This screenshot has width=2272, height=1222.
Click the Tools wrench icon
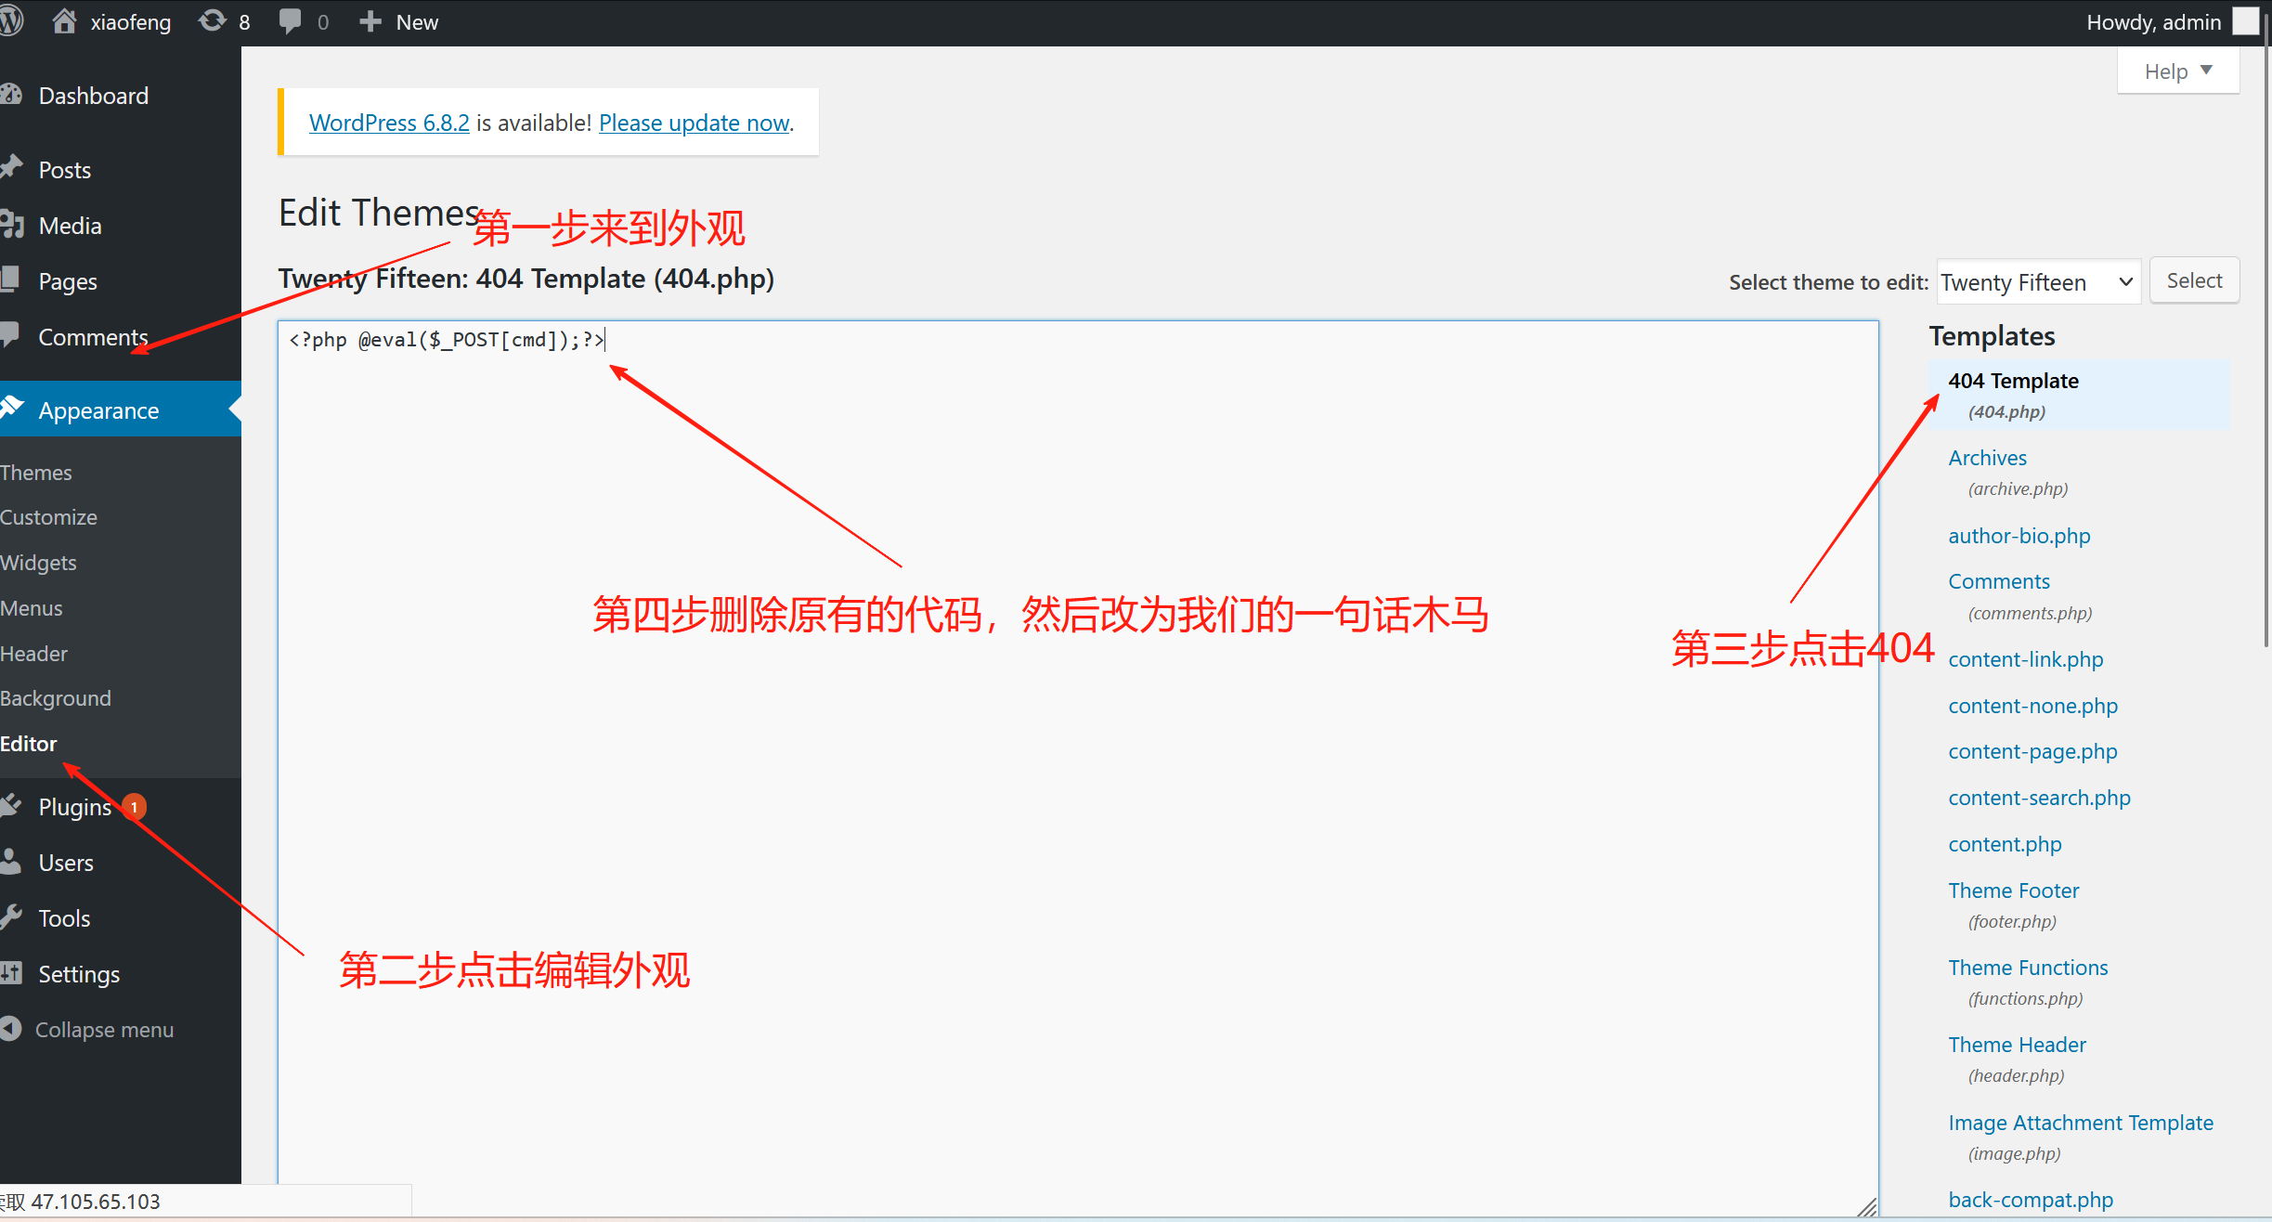(11, 917)
